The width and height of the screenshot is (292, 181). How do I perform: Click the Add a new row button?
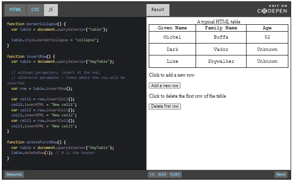click(x=165, y=86)
